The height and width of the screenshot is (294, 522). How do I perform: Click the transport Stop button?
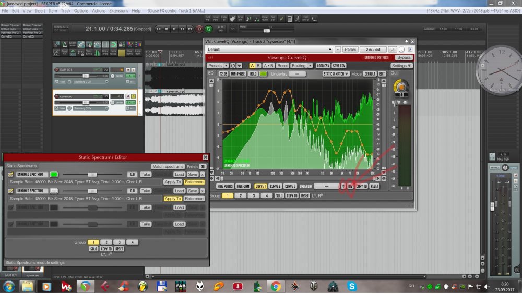click(167, 29)
